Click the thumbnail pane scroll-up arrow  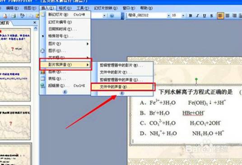(36, 28)
